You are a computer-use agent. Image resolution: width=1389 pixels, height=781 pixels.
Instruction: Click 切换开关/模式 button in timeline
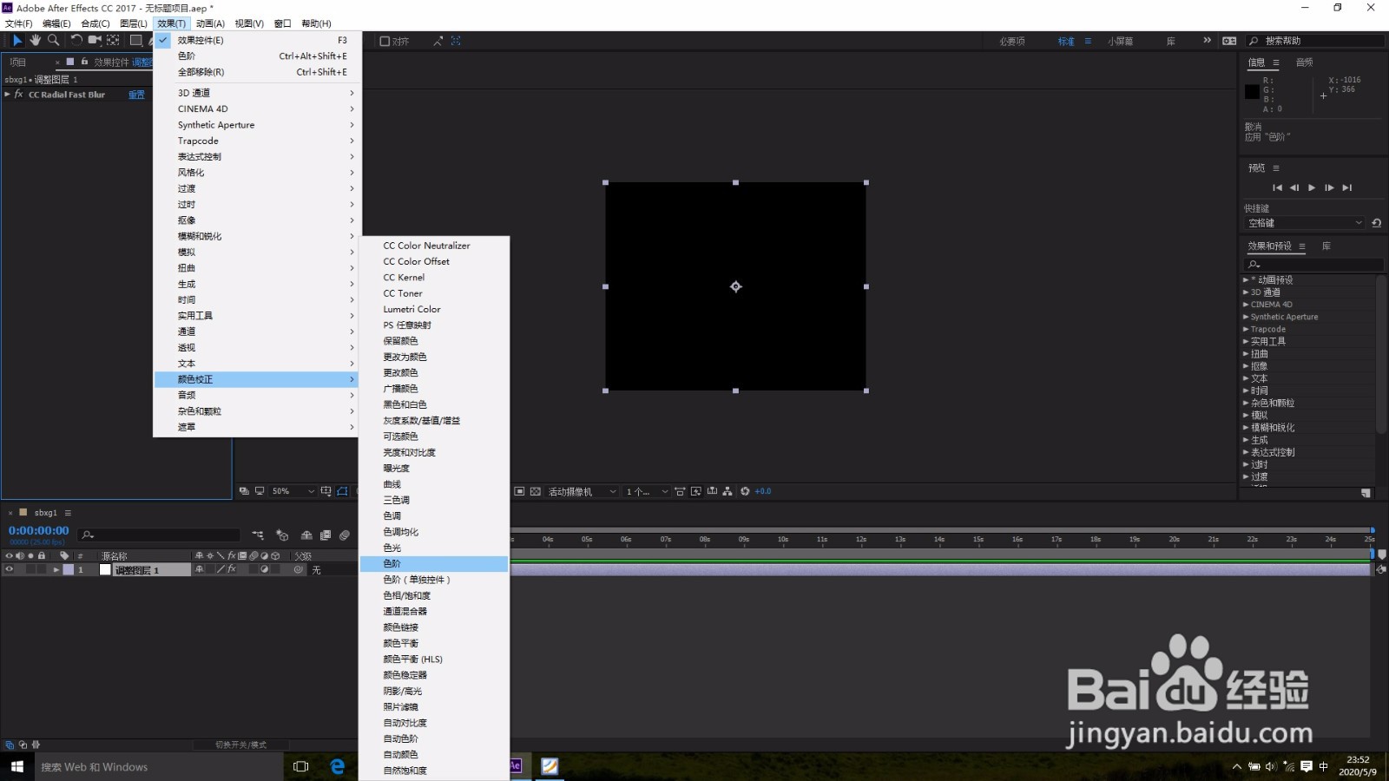pyautogui.click(x=240, y=745)
